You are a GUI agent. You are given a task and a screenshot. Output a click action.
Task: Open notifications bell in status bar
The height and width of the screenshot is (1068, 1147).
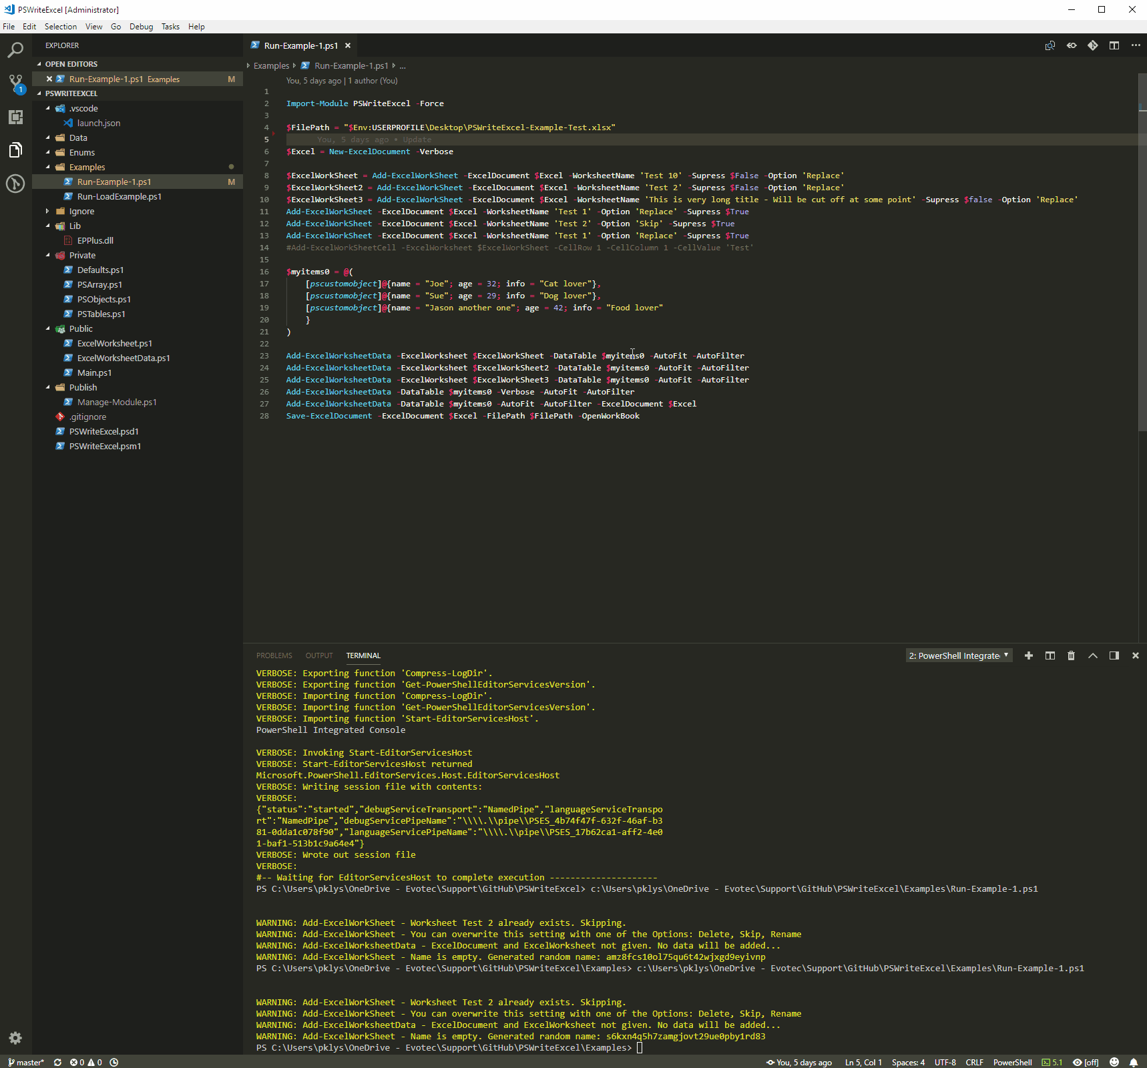coord(1134,1062)
